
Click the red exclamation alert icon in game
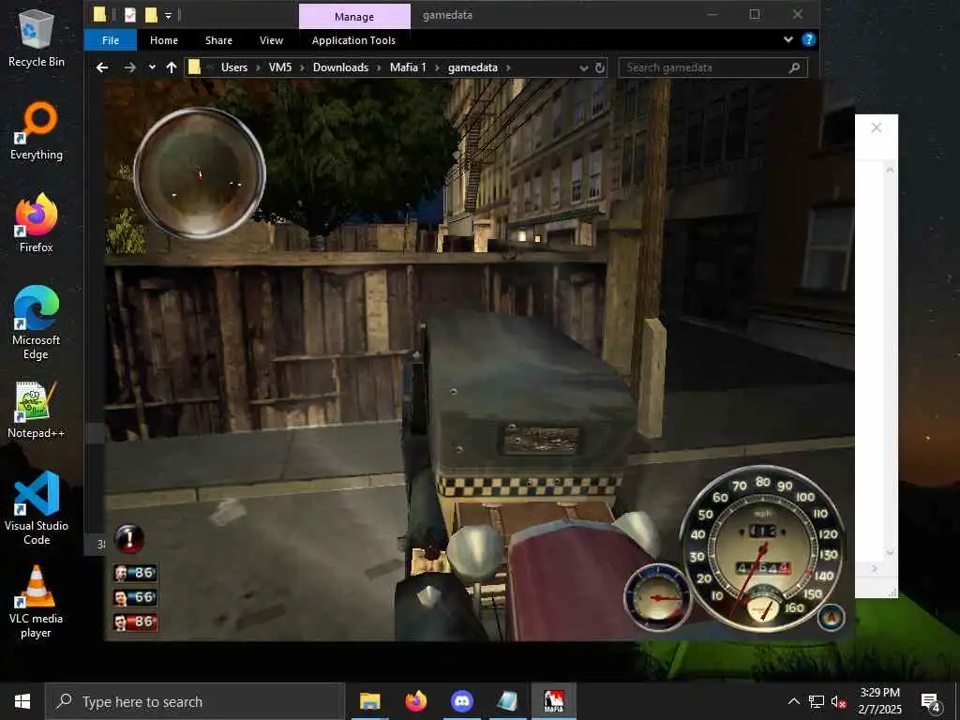[129, 539]
